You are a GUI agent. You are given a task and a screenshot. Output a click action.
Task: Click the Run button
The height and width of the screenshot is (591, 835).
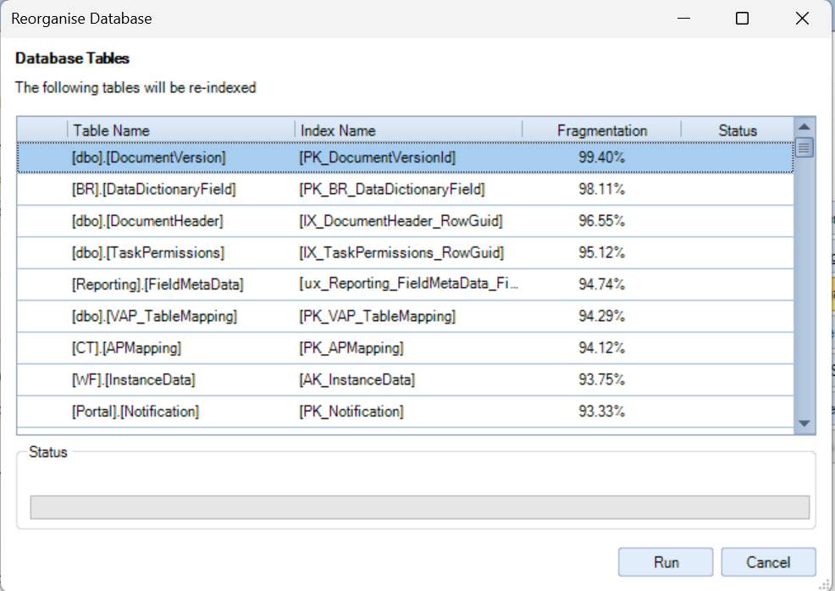(x=666, y=562)
